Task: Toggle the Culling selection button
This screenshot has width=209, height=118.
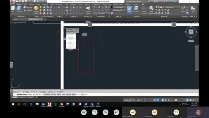Action: tap(129, 10)
